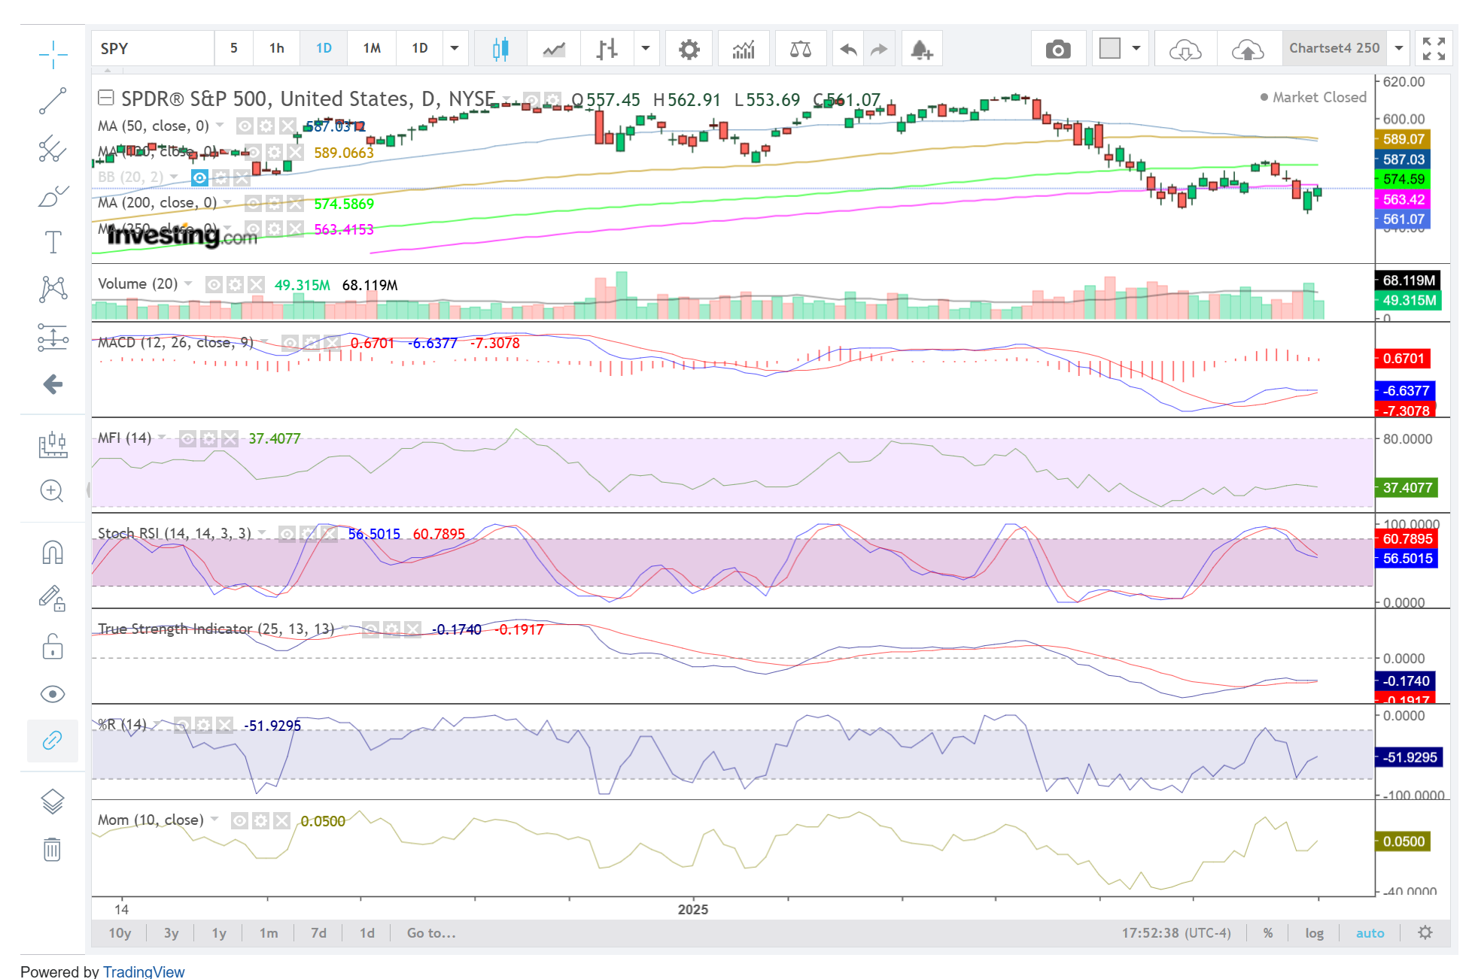Screen dimensions: 1469x979
Task: Click the Go to... button
Action: pyautogui.click(x=430, y=933)
